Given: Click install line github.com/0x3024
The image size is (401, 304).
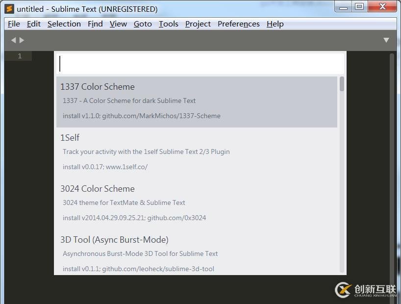Looking at the screenshot, I should (x=134, y=218).
